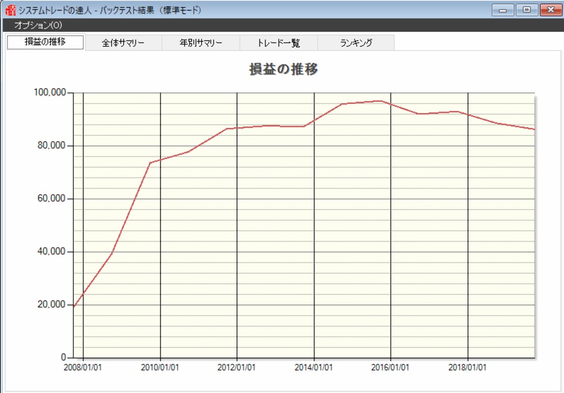Open the トレード一覧 tab

coord(279,43)
